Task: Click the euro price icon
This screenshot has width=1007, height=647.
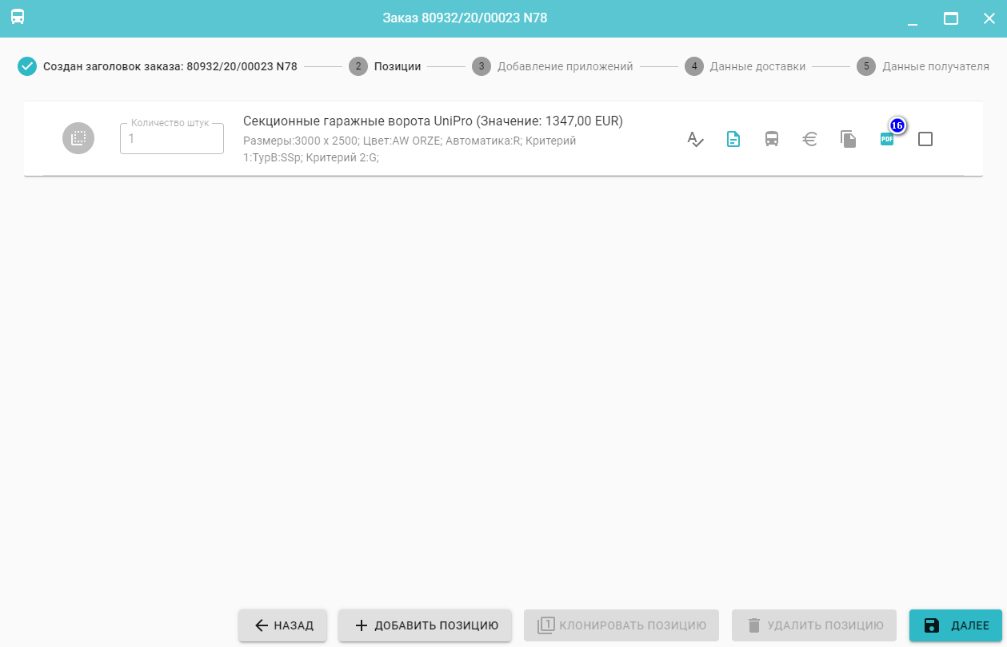Action: point(809,139)
